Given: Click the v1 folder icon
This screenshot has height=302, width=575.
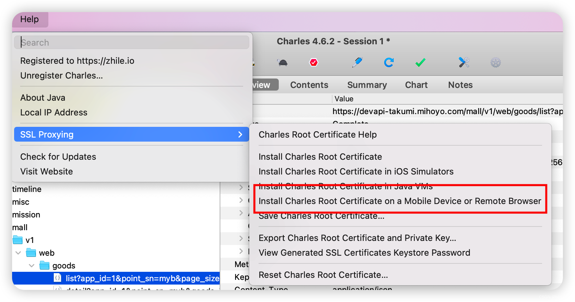Looking at the screenshot, I should [17, 240].
